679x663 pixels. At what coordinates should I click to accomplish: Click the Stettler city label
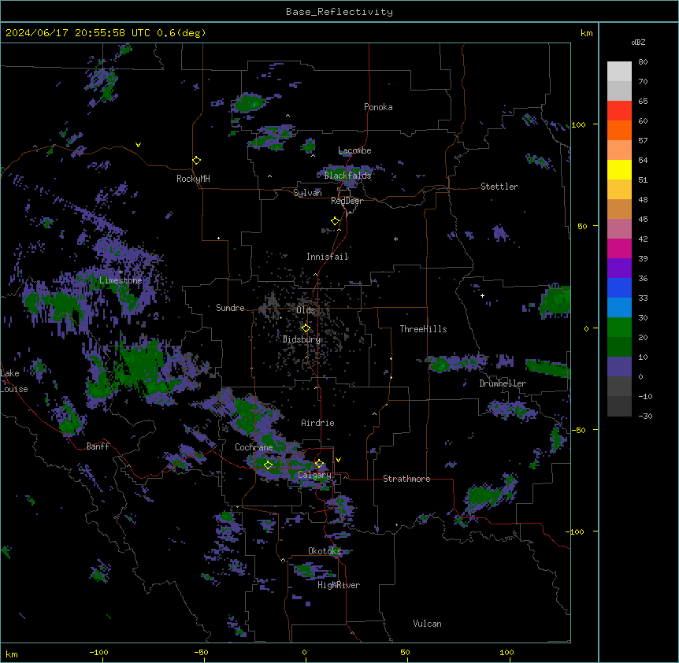[x=499, y=187]
